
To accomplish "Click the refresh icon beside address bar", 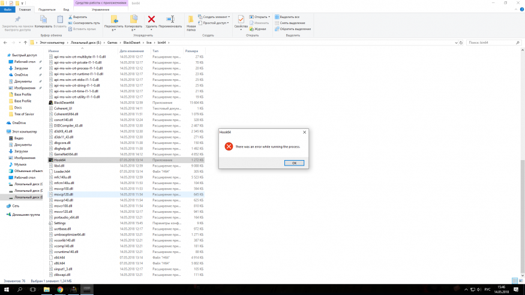I will [461, 43].
